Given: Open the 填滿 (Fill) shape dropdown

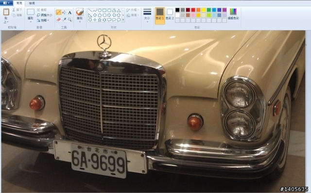Looking at the screenshot, I should pos(133,15).
